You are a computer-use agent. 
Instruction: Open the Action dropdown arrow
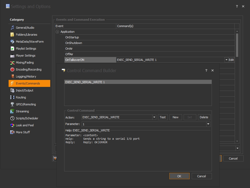click(x=154, y=117)
